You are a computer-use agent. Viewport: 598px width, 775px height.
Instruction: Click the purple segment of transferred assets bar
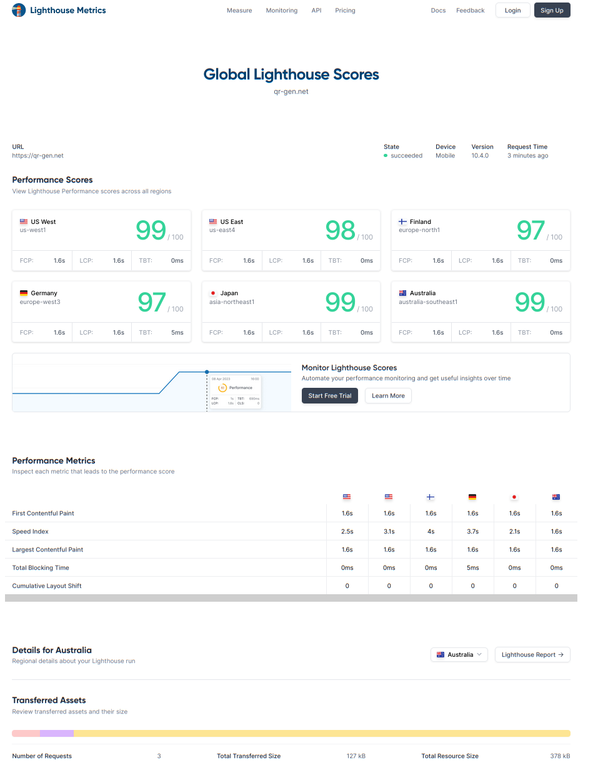[57, 733]
